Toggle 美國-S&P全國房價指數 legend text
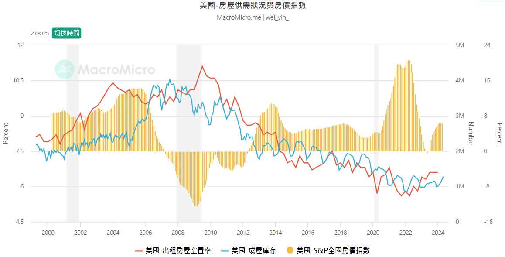 [333, 250]
